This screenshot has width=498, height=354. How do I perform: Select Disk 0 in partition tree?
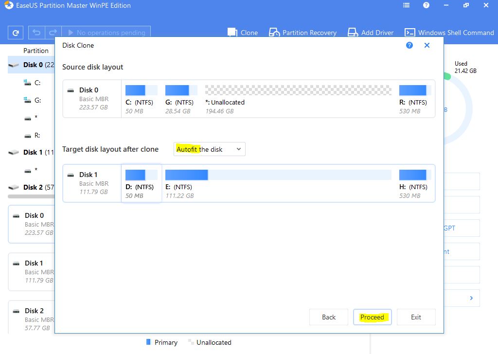pyautogui.click(x=32, y=65)
